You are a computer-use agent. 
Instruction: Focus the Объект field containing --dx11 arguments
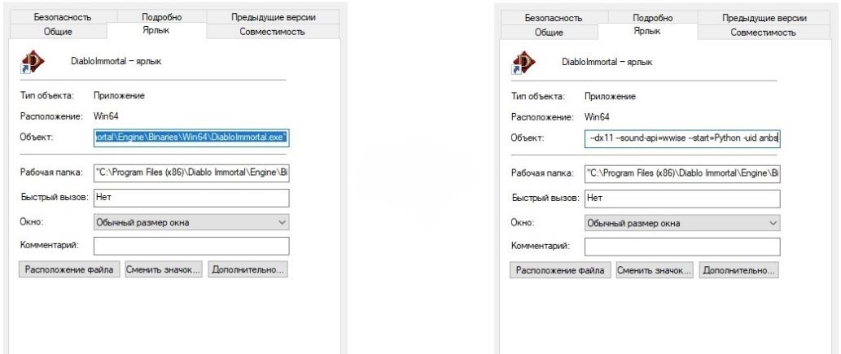[682, 139]
